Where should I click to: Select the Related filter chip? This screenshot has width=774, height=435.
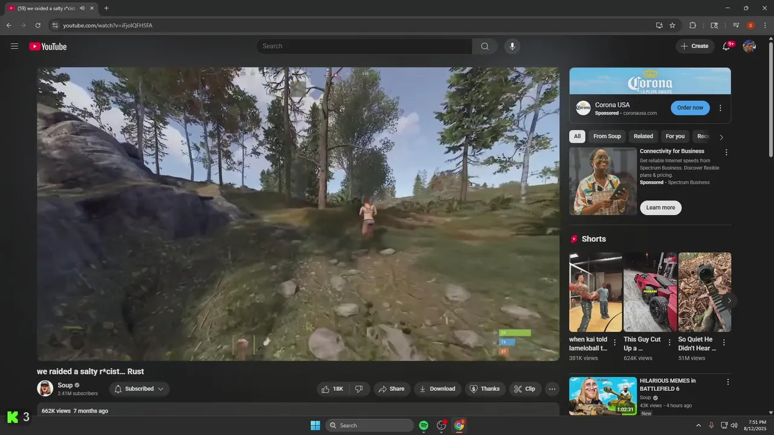(x=643, y=137)
